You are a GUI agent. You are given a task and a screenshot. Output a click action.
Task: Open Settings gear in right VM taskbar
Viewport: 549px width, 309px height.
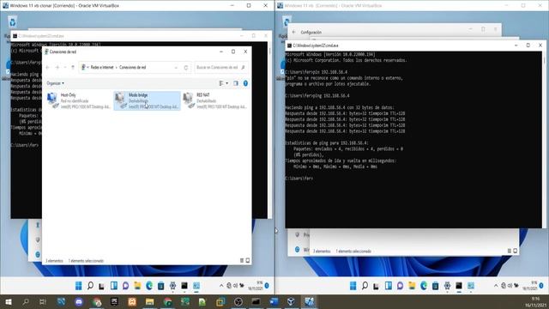[447, 286]
